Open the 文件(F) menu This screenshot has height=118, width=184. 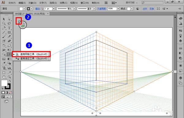click(x=12, y=3)
